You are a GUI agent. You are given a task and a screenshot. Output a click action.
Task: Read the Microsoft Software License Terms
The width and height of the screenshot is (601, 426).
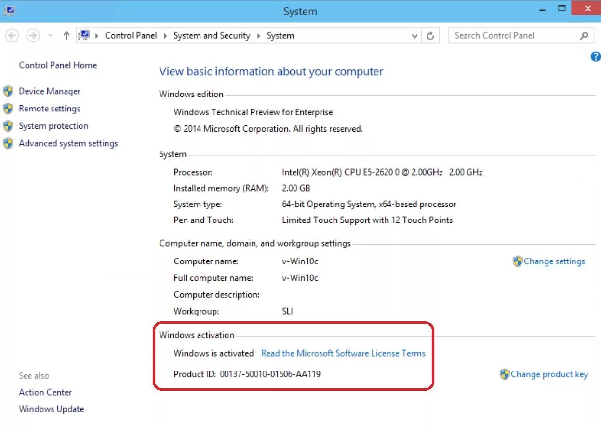(343, 353)
